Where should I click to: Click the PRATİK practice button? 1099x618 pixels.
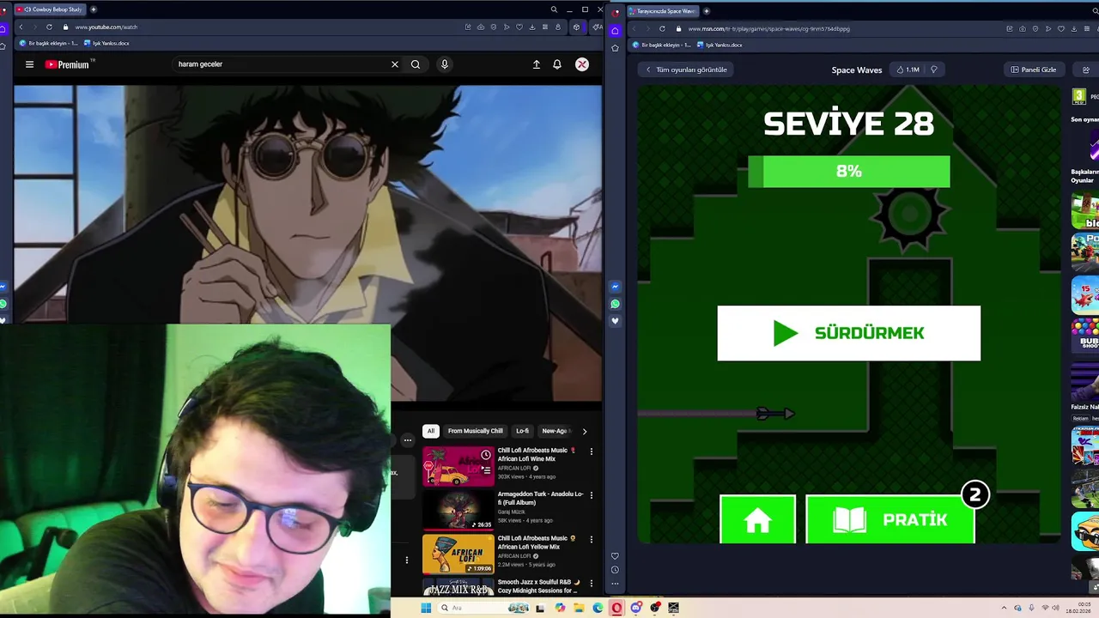pos(890,519)
